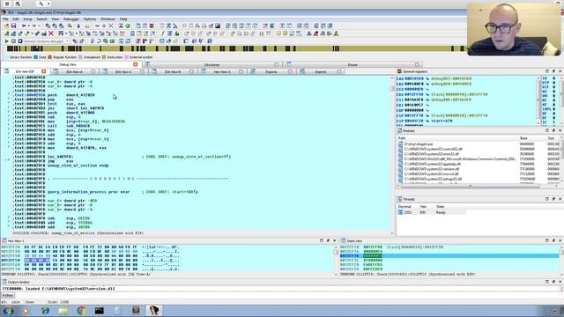Start the debugger with the green play icon
This screenshot has width=564, height=317.
pyautogui.click(x=6, y=41)
